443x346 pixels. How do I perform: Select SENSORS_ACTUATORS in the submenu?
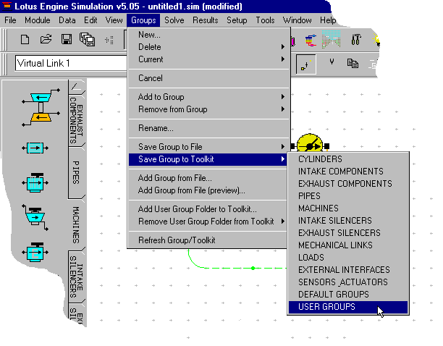coord(348,282)
